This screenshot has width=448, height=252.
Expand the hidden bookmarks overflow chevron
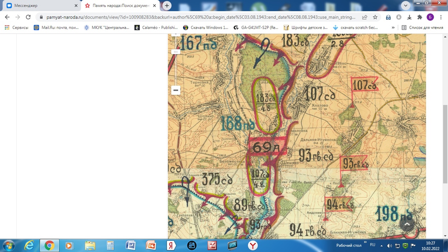coord(393,27)
